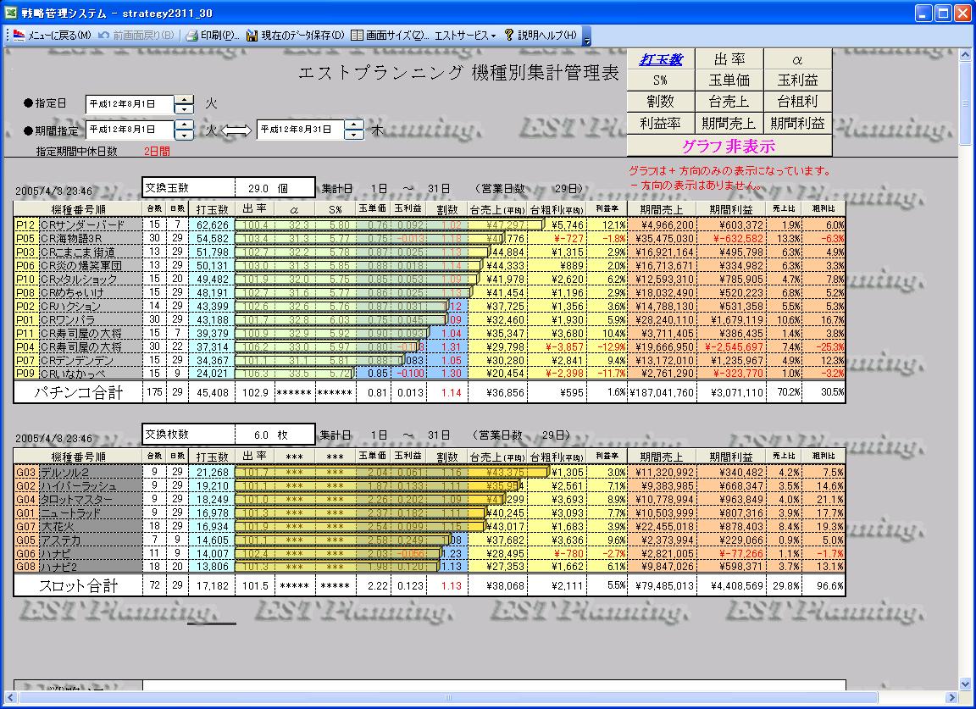The height and width of the screenshot is (709, 976).
Task: Increase 期間指定 start date up spinner
Action: [x=184, y=125]
